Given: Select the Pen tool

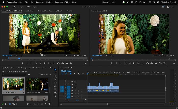Looking at the screenshot, I should click(x=55, y=86).
